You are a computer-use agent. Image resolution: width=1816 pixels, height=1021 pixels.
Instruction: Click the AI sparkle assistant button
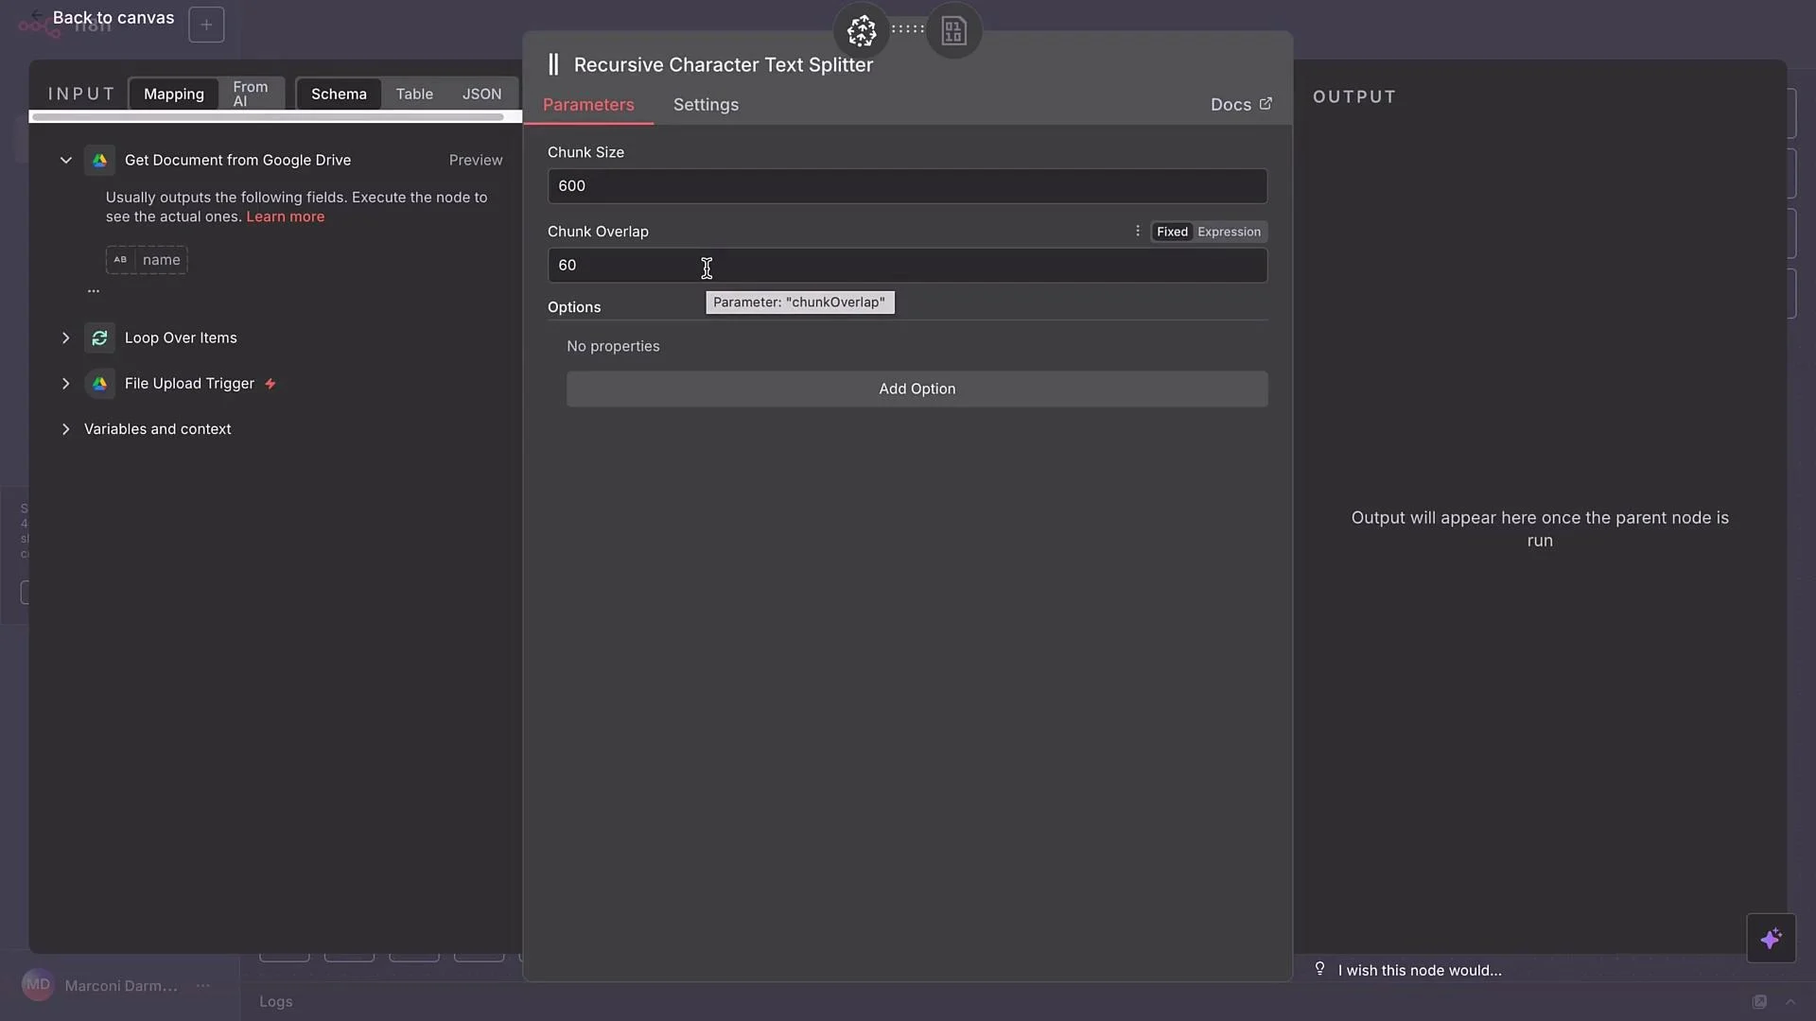[x=1771, y=938]
